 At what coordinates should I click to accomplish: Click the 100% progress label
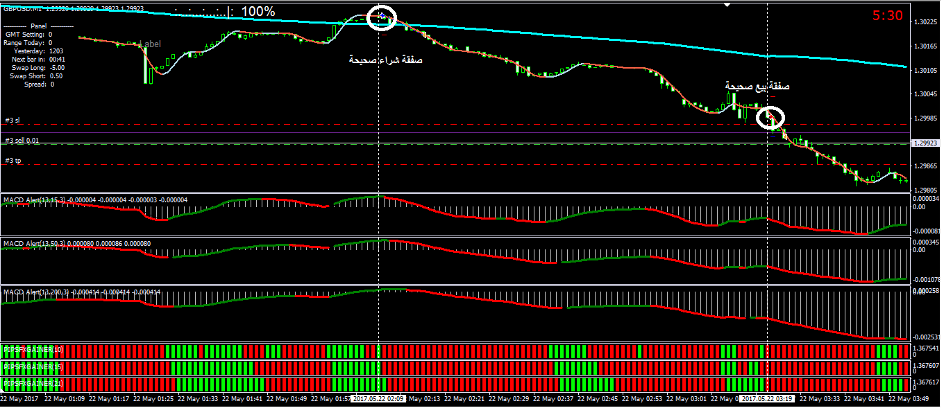[x=258, y=12]
